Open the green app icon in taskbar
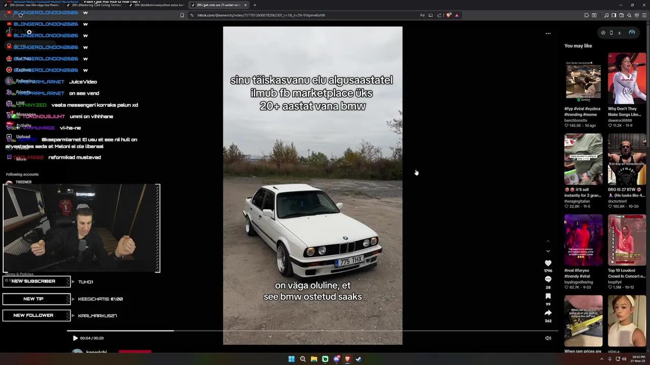Viewport: 650px width, 365px height. [325, 359]
